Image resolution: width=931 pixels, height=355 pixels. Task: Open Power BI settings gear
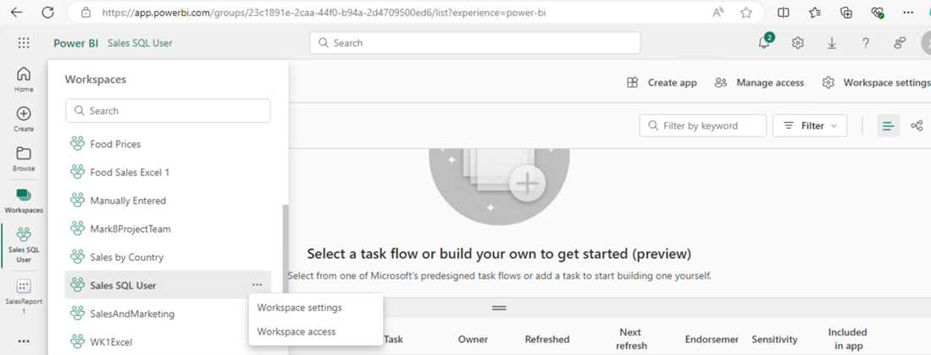pos(797,42)
